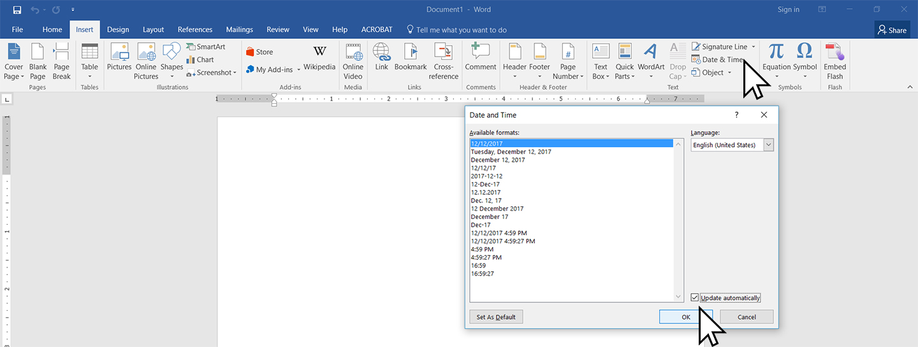Click the Embed Flash button

point(834,62)
